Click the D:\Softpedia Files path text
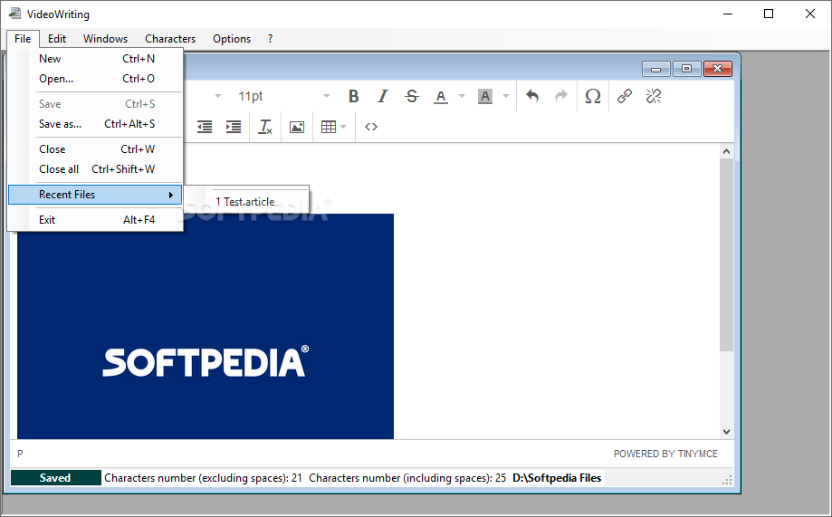 point(557,478)
